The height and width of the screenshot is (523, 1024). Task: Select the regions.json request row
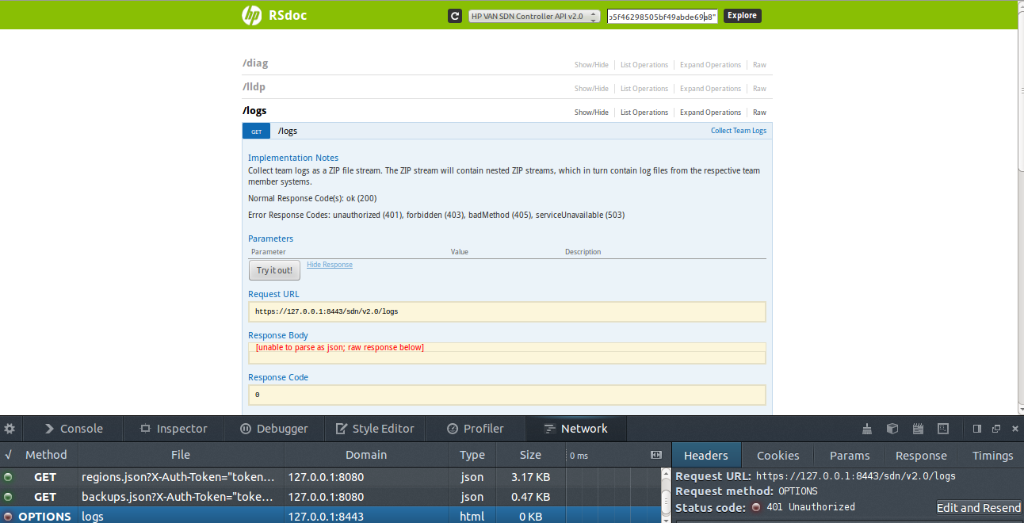tap(331, 477)
